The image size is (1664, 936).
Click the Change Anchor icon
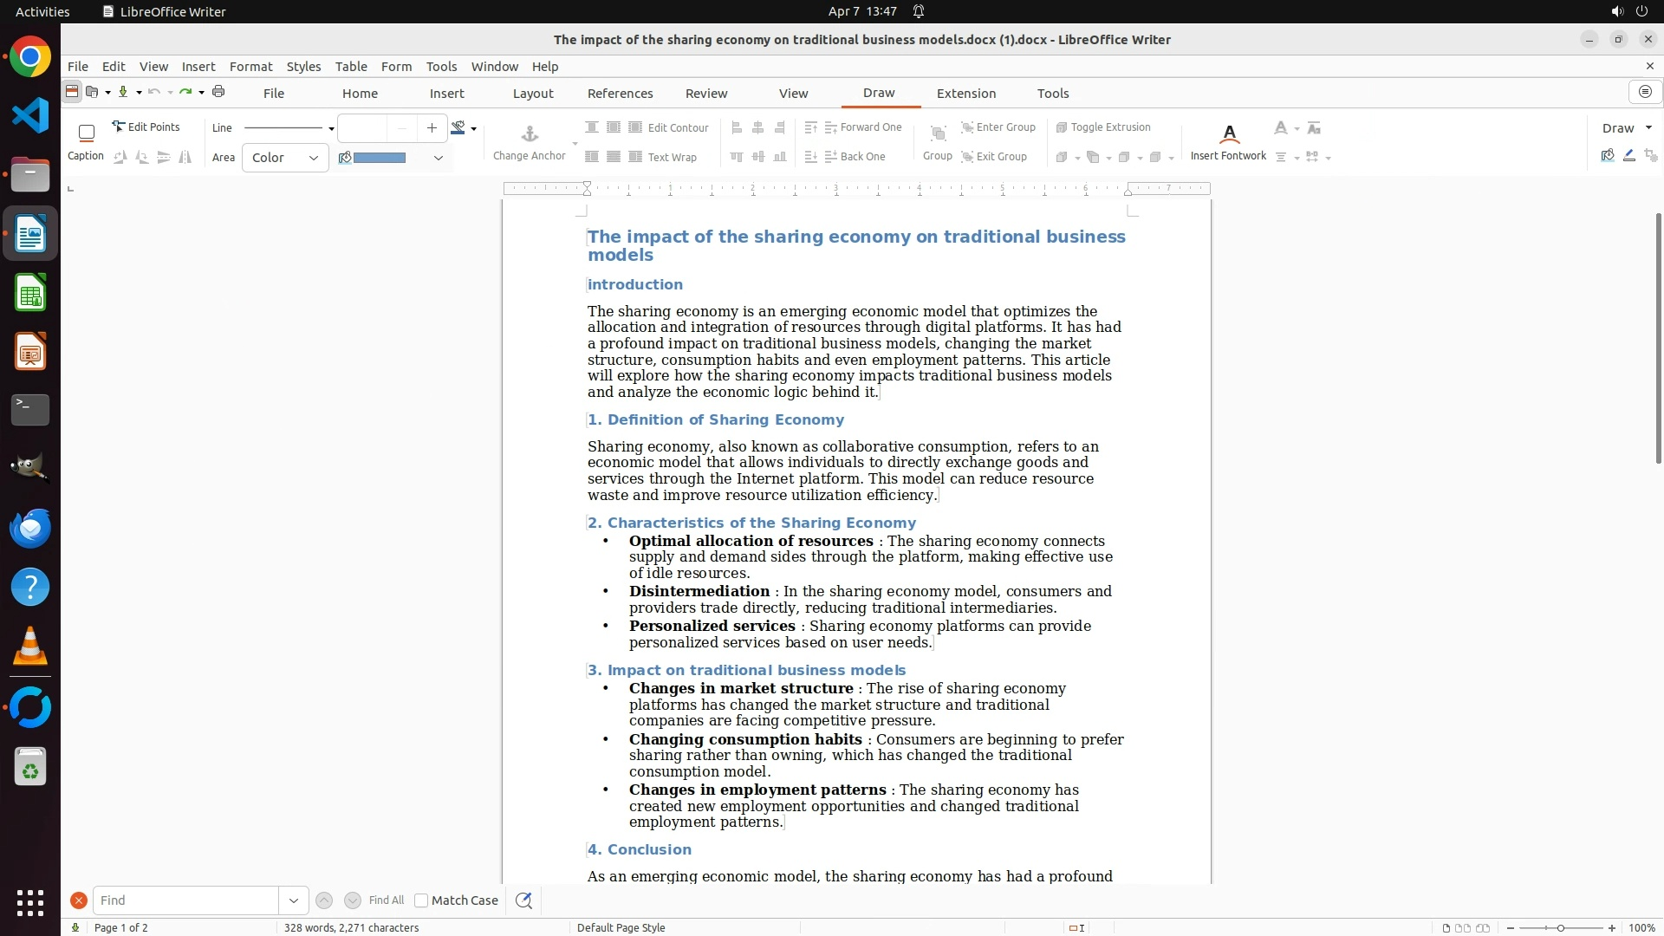point(530,134)
